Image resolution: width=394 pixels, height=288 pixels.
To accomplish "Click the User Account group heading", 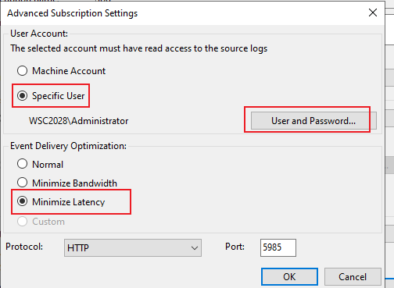I will [x=39, y=34].
